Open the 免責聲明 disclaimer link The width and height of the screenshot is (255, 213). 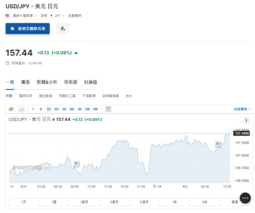pos(75,16)
